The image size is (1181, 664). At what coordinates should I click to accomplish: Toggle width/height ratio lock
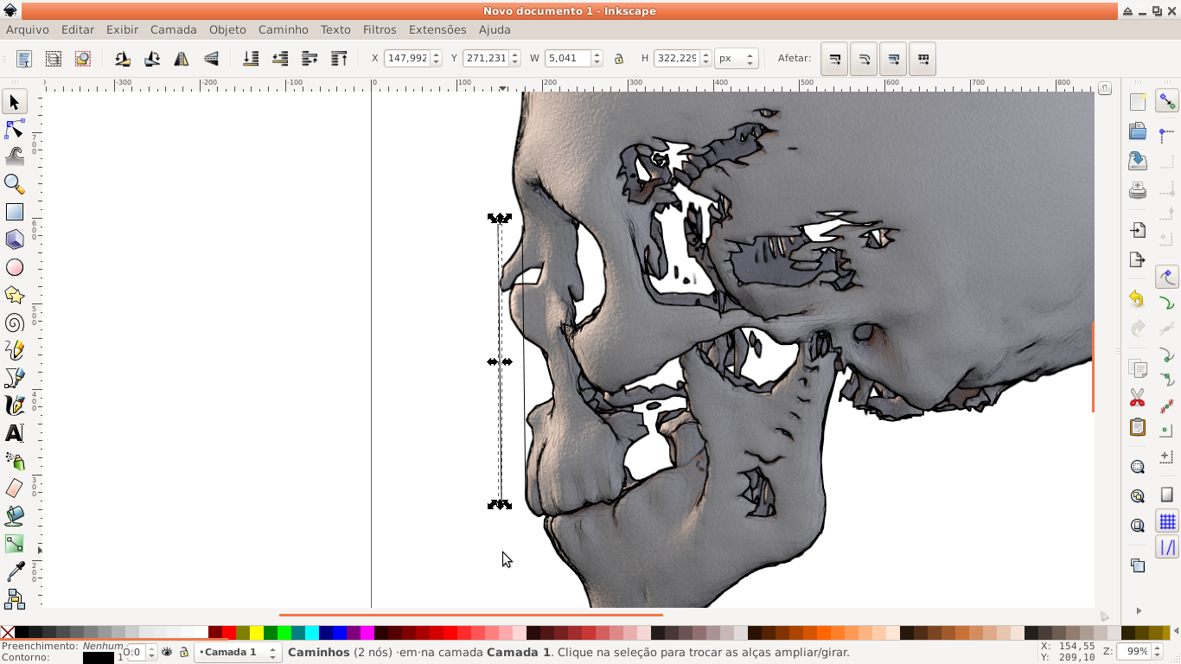619,59
